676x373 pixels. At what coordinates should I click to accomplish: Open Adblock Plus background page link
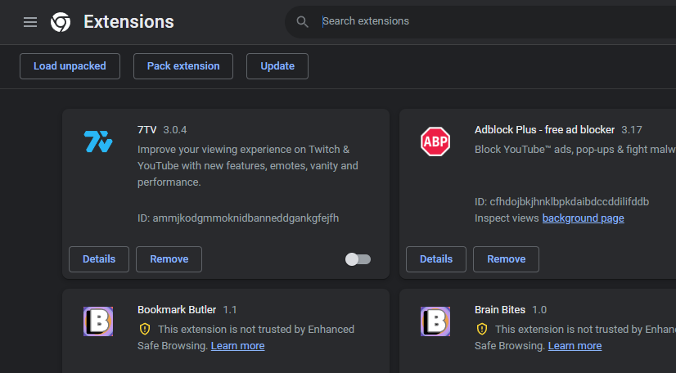[583, 218]
